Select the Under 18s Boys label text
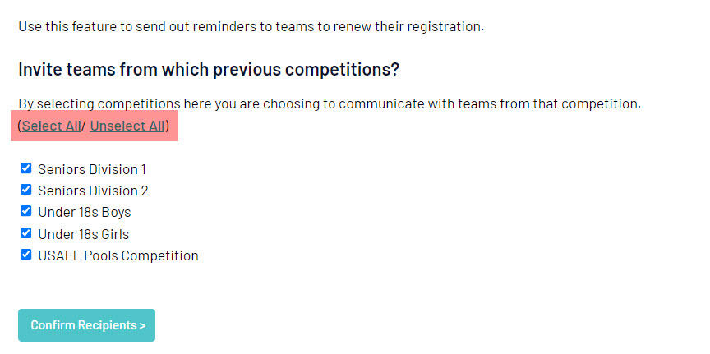The height and width of the screenshot is (354, 710). click(84, 212)
